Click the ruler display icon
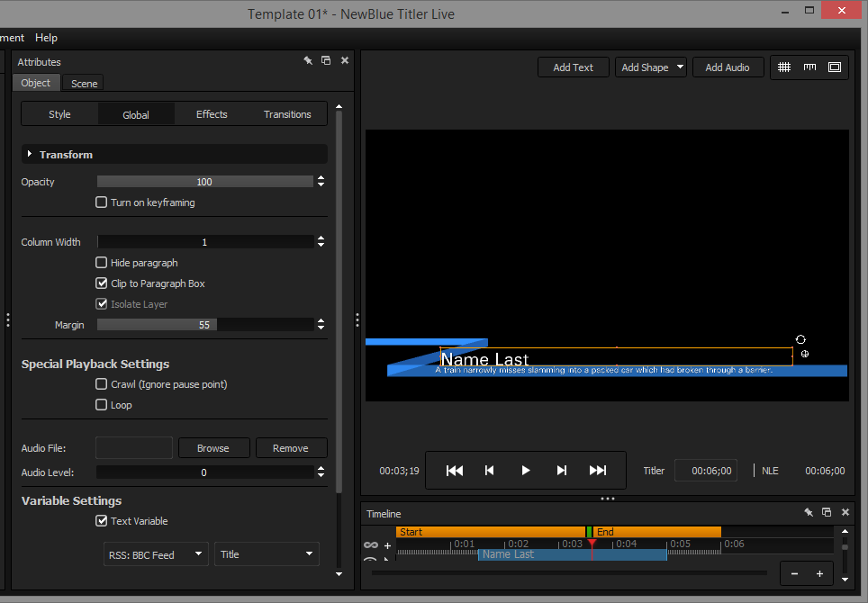Image resolution: width=868 pixels, height=603 pixels. coord(809,67)
